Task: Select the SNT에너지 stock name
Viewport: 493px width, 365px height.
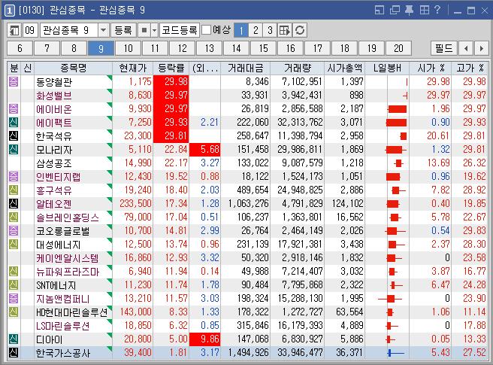Action: click(x=56, y=285)
